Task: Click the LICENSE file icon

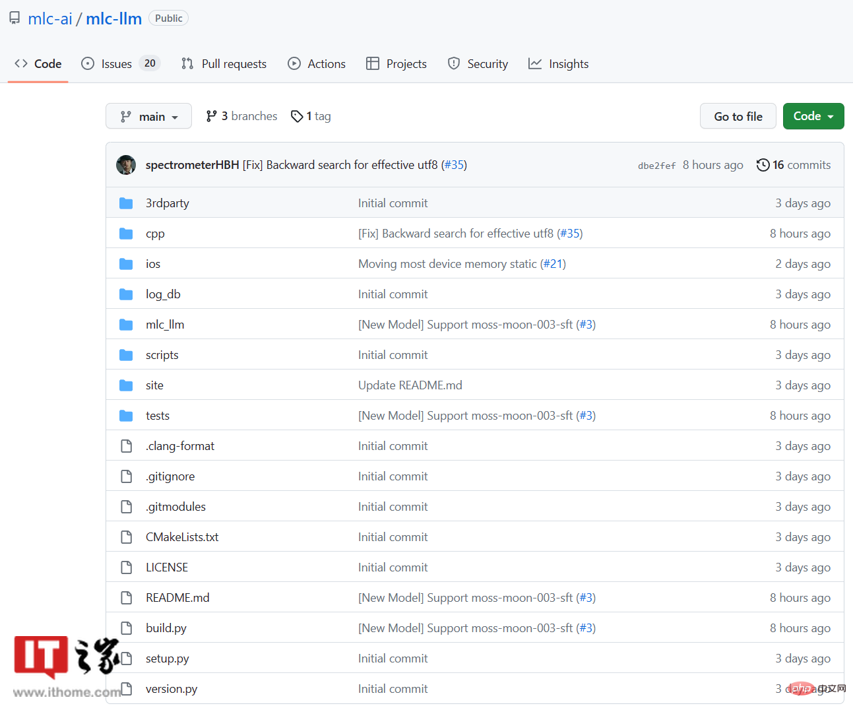Action: pos(126,567)
